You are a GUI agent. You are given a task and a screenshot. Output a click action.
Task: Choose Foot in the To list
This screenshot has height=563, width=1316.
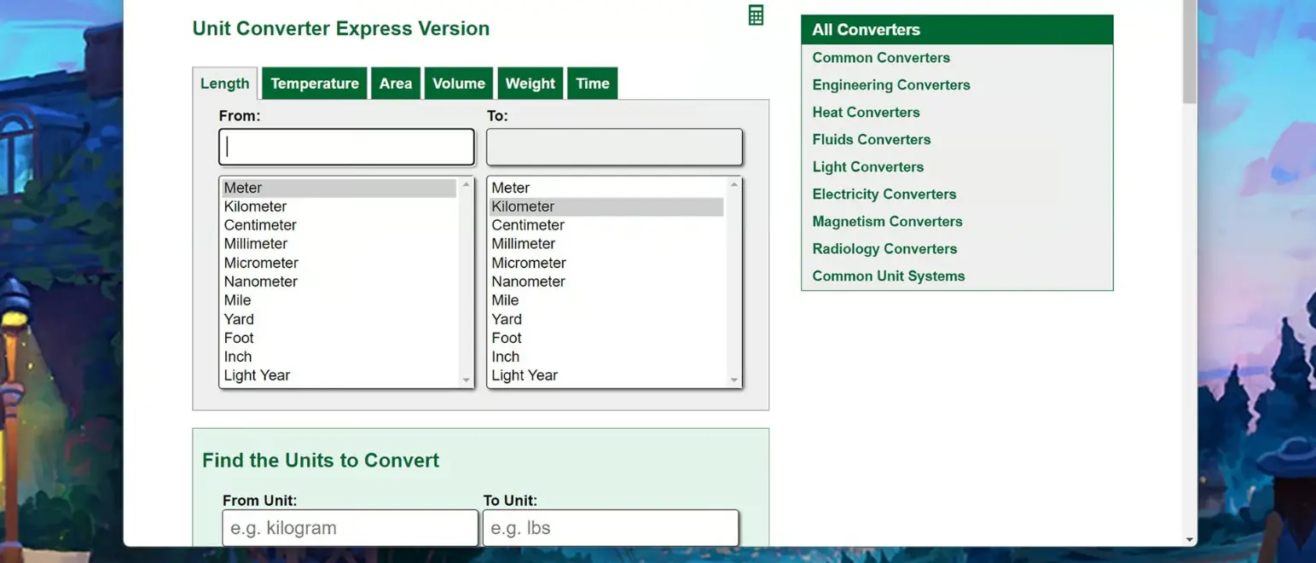point(607,338)
